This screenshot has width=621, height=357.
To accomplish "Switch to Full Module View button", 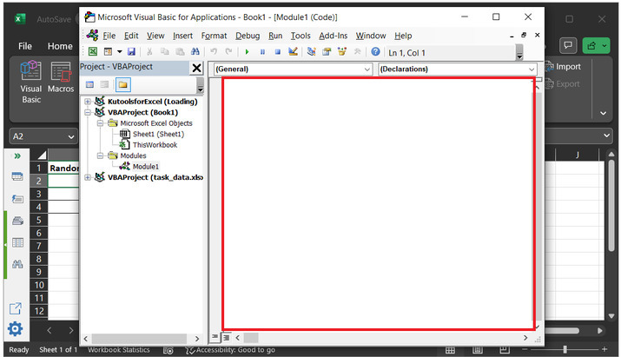I will click(x=226, y=337).
